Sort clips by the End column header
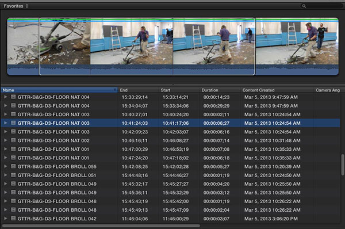This screenshot has height=229, width=345. 138,90
